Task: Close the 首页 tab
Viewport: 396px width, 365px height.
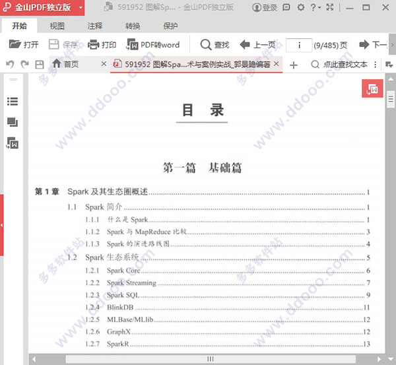Action: click(104, 64)
